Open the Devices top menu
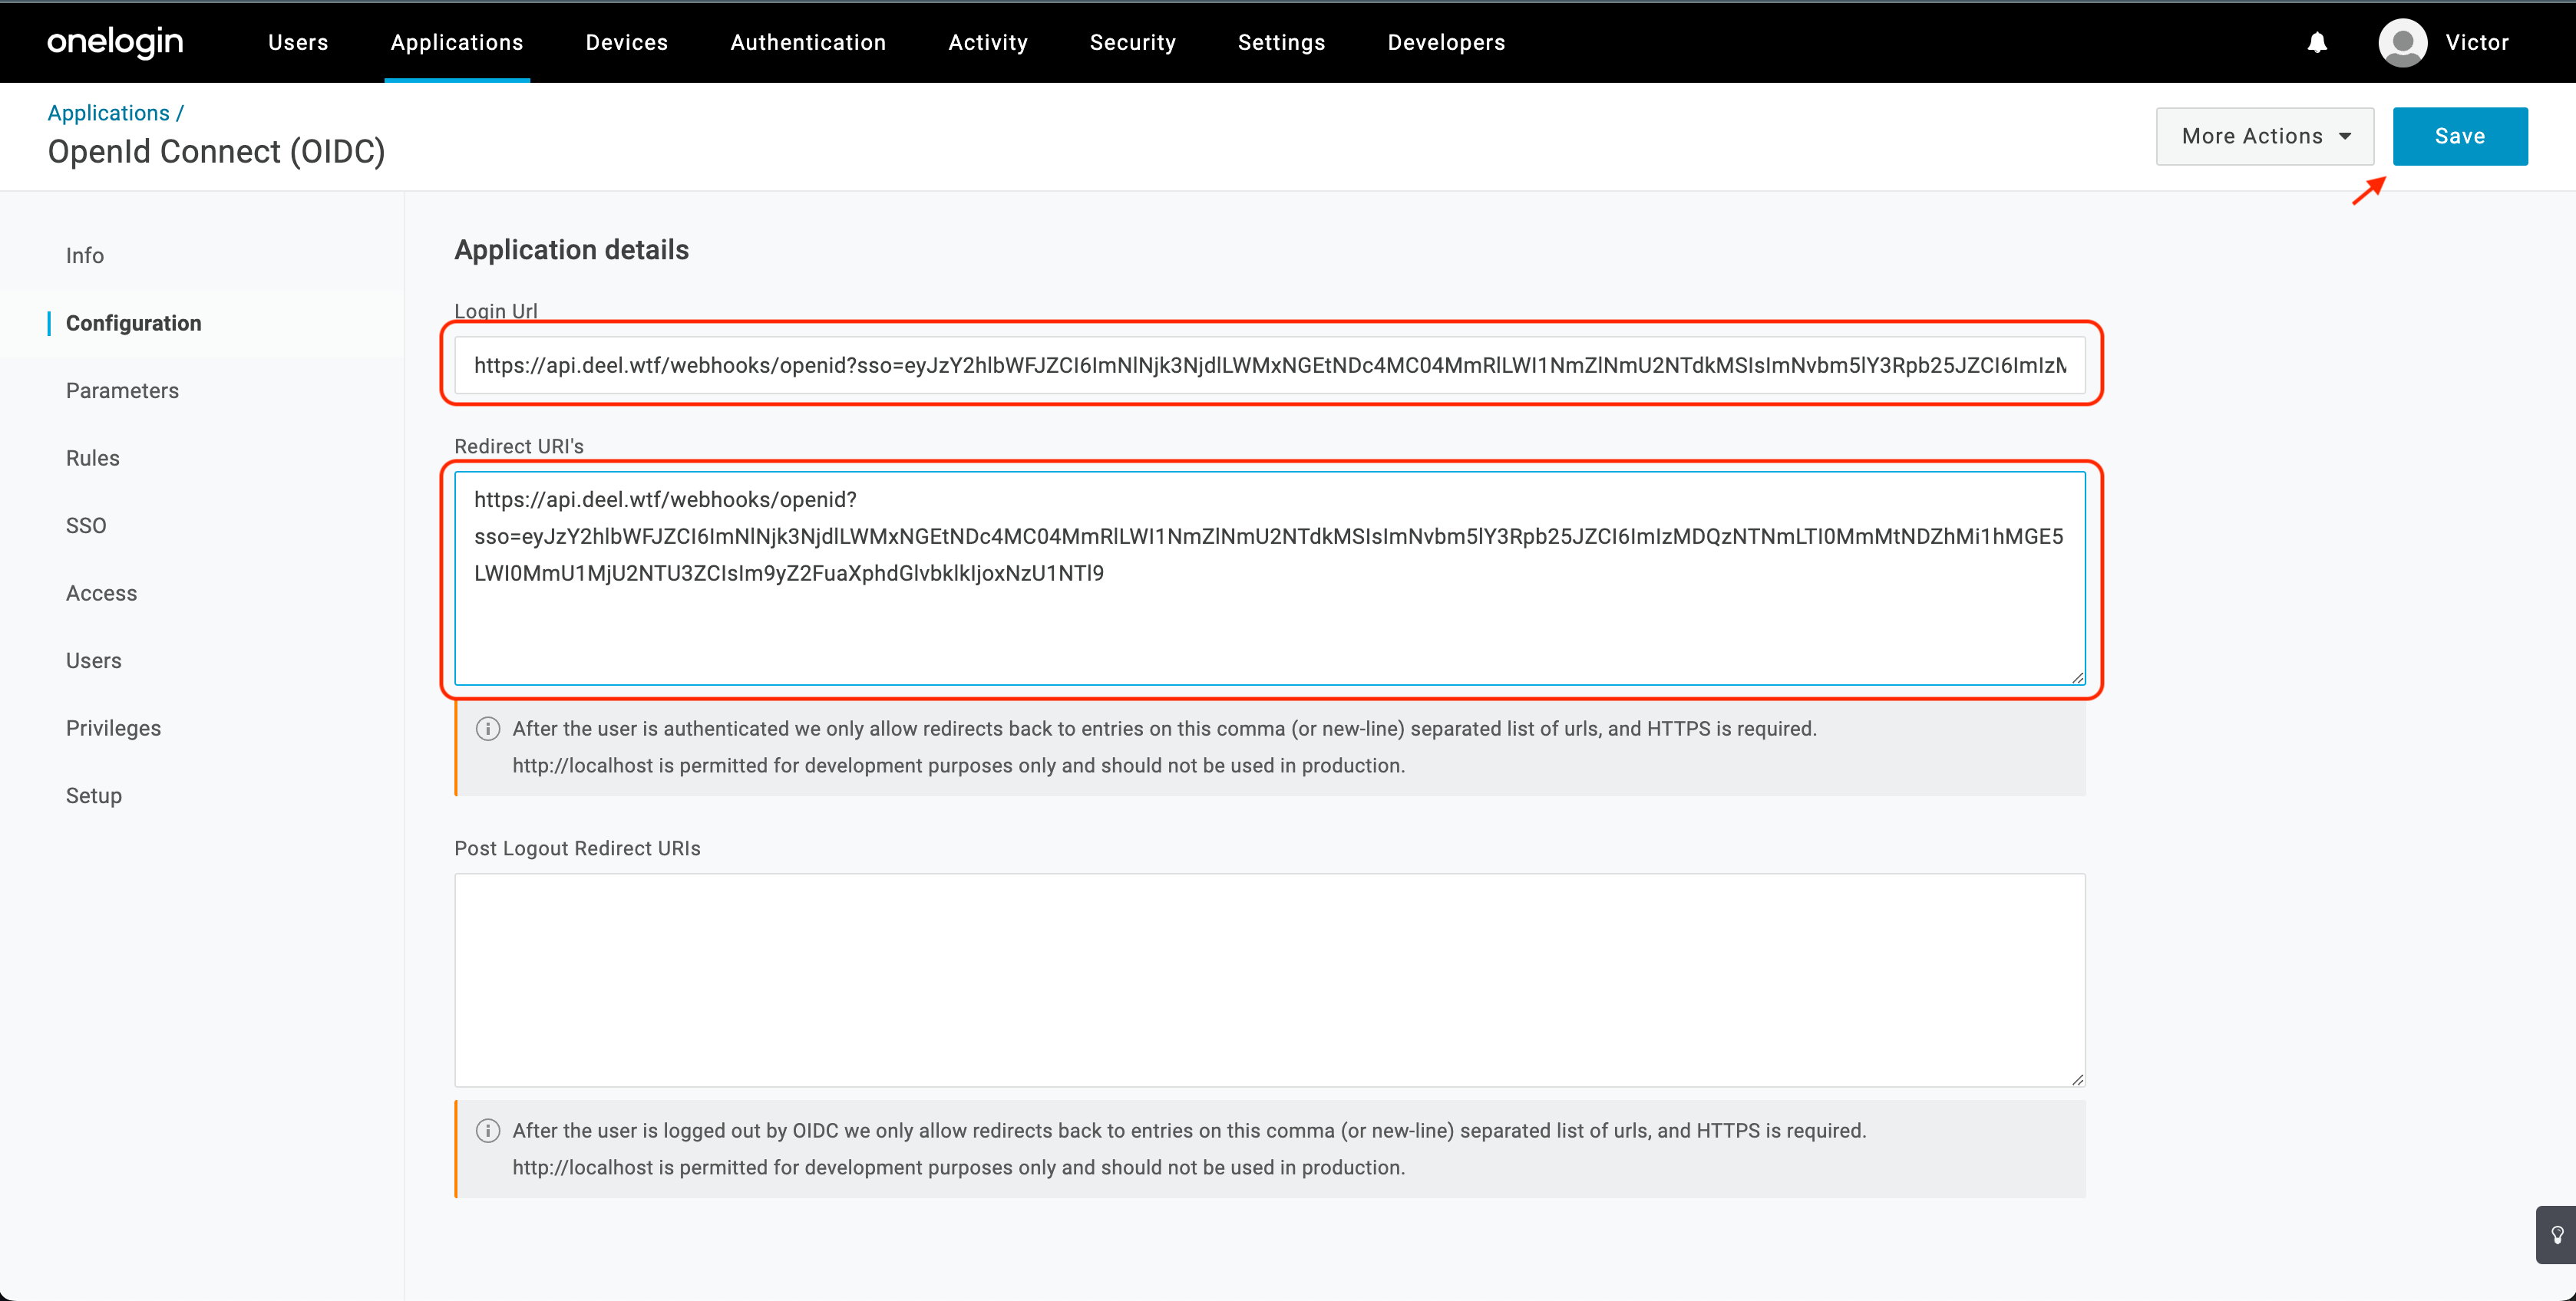This screenshot has height=1301, width=2576. 627,42
